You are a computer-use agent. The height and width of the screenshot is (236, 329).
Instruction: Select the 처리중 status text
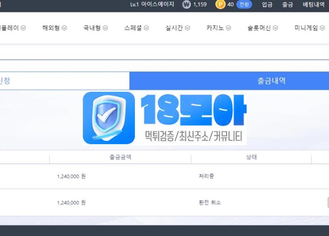click(206, 176)
